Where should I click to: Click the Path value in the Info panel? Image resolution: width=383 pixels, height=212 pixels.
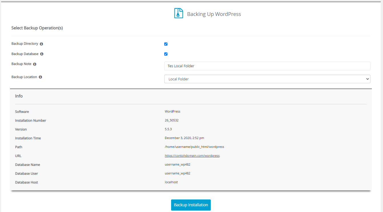tap(194, 147)
